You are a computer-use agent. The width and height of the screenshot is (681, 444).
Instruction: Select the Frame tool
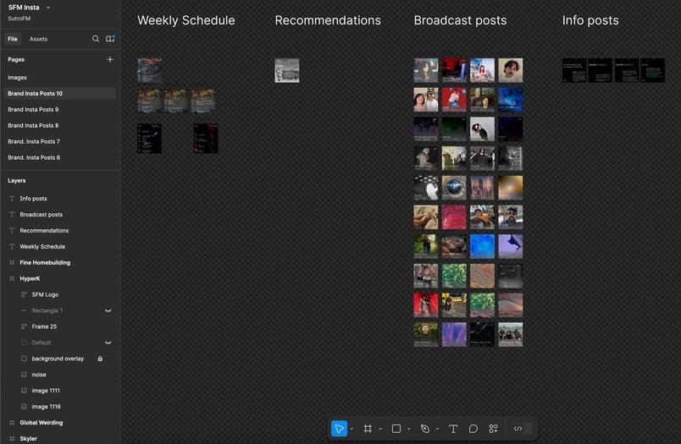[x=368, y=429]
